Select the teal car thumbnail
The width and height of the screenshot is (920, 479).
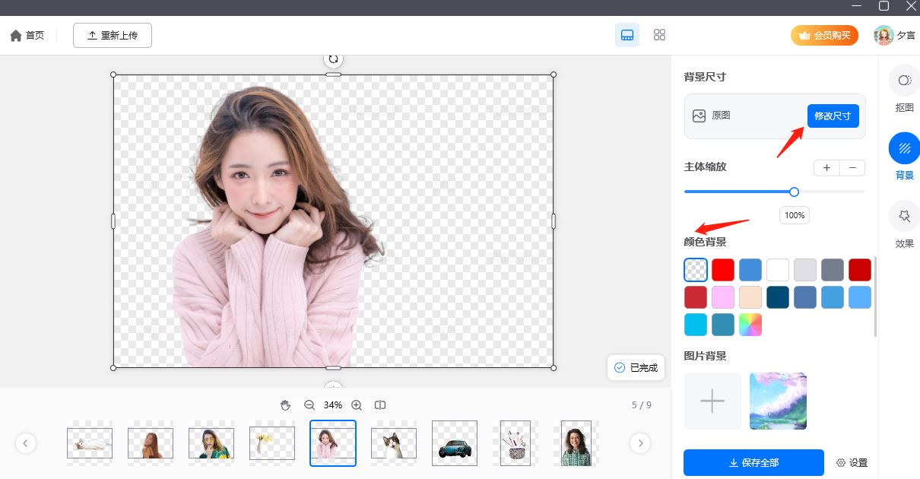455,443
